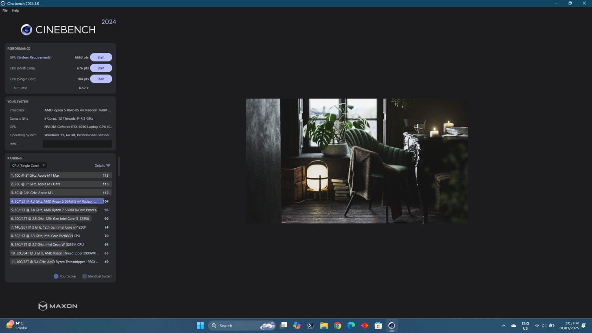Open the Wi-Fi network tray icon
Viewport: 592px width, 333px height.
click(x=537, y=326)
